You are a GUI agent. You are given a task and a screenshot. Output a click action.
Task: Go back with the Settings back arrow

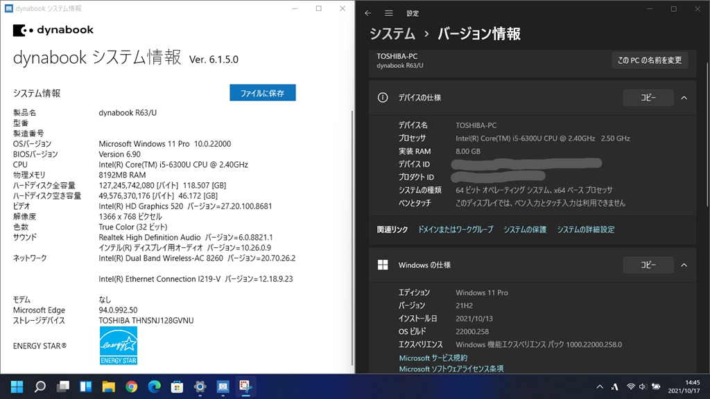click(x=367, y=13)
